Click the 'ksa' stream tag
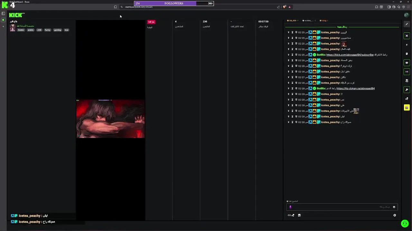Screen dimensions: 412x231 67,30
